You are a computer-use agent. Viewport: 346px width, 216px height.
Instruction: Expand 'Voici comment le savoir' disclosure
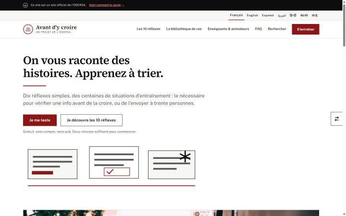click(107, 5)
